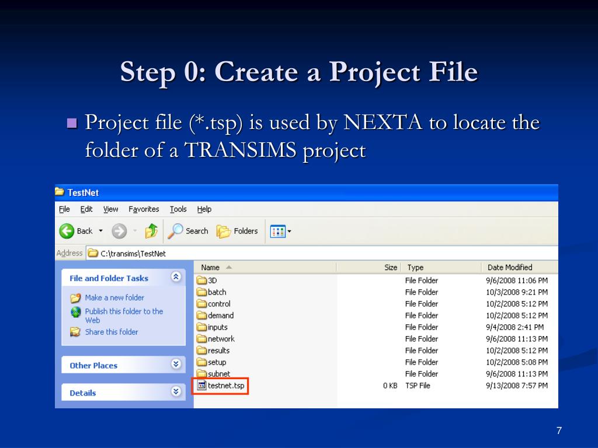Click the Share this folder icon

click(x=75, y=332)
